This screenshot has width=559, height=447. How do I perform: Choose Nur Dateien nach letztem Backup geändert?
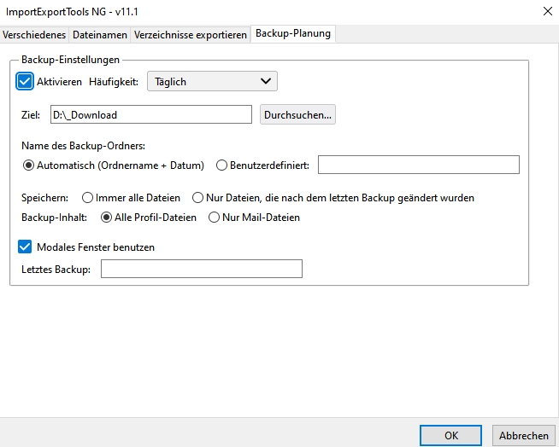198,198
